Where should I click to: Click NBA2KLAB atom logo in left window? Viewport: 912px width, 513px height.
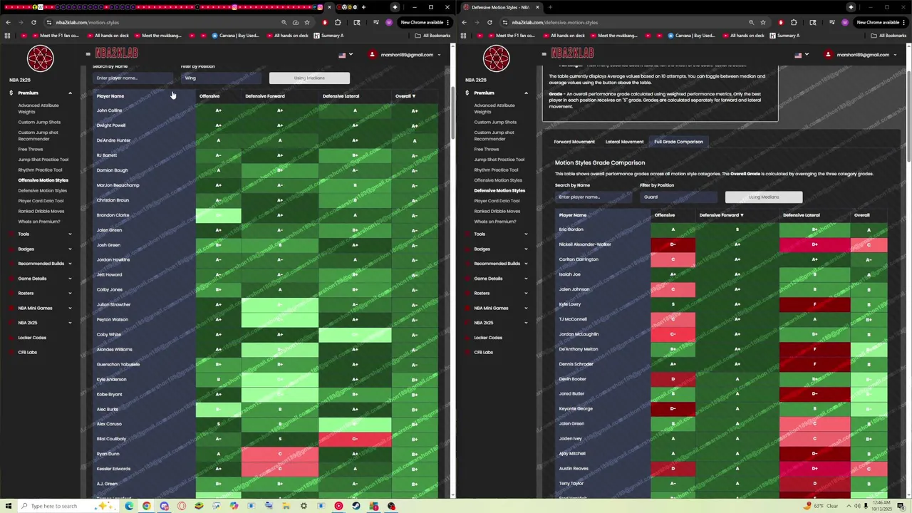point(41,58)
